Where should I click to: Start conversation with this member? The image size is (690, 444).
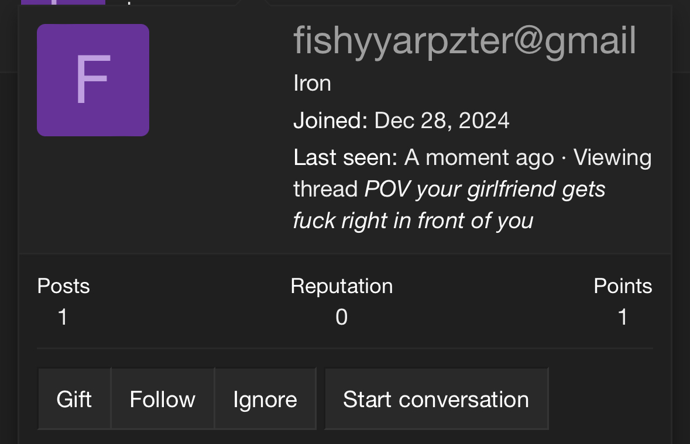point(436,399)
